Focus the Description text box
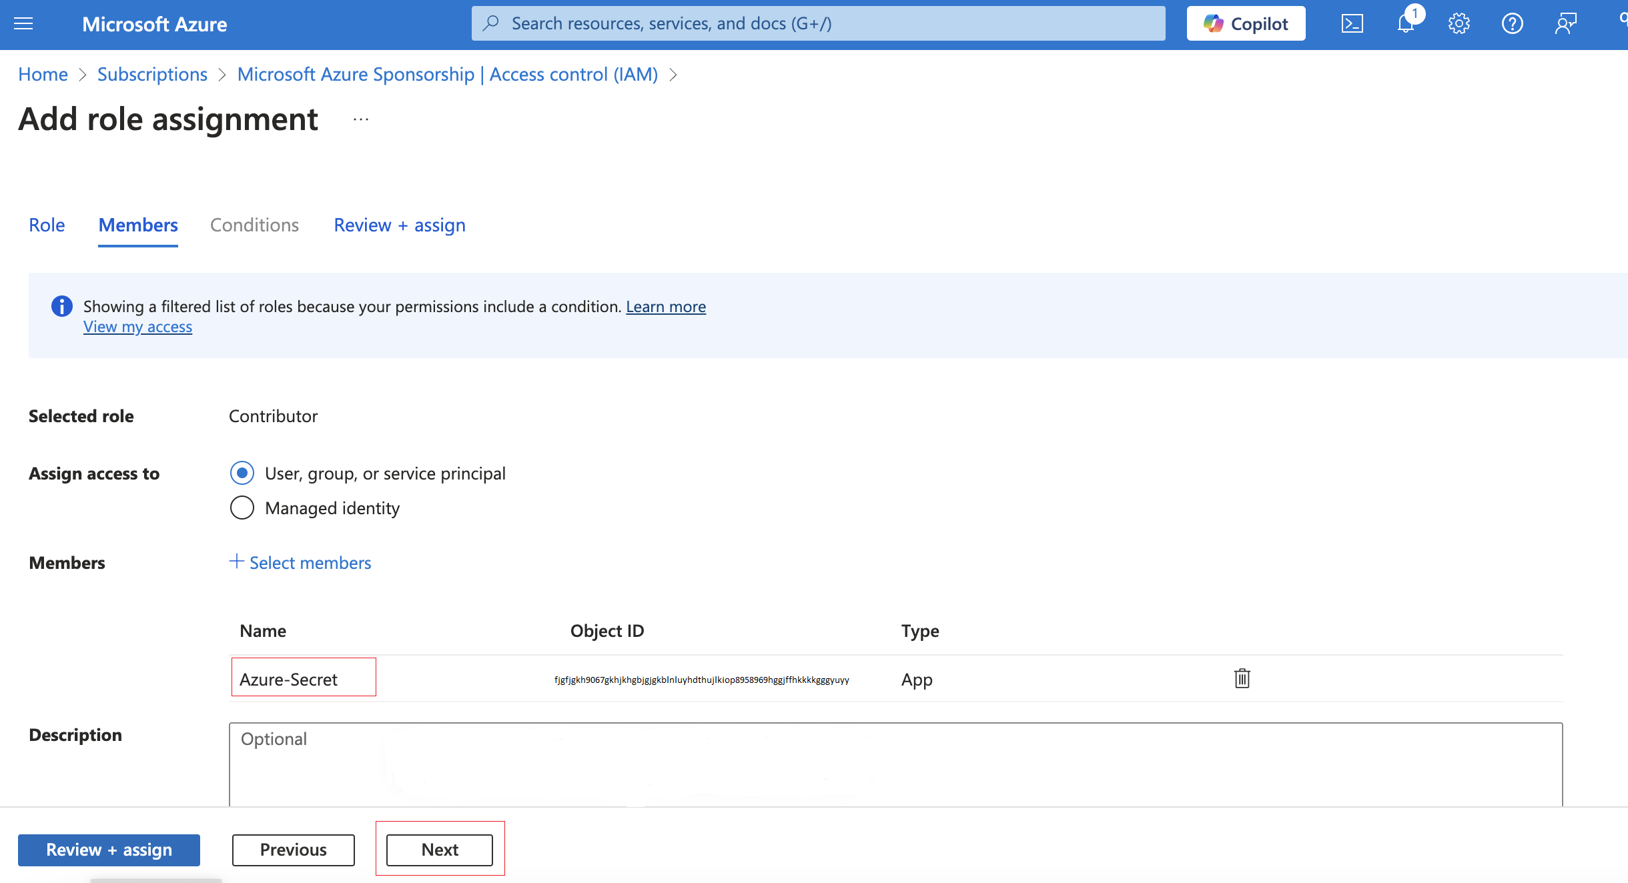This screenshot has width=1628, height=883. coord(895,764)
